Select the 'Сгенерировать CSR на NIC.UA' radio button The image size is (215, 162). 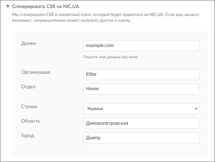point(8,6)
